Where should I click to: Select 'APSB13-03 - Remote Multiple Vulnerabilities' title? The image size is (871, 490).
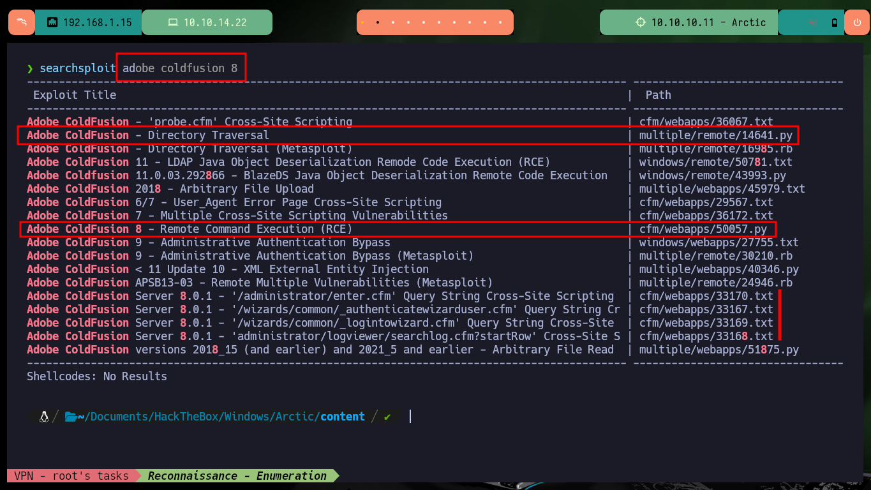(x=260, y=283)
